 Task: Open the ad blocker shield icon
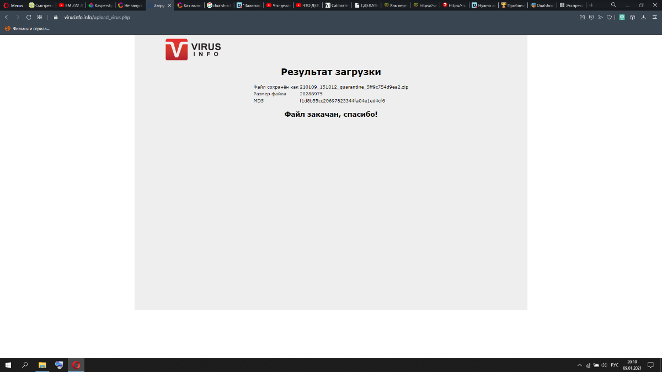click(x=591, y=17)
